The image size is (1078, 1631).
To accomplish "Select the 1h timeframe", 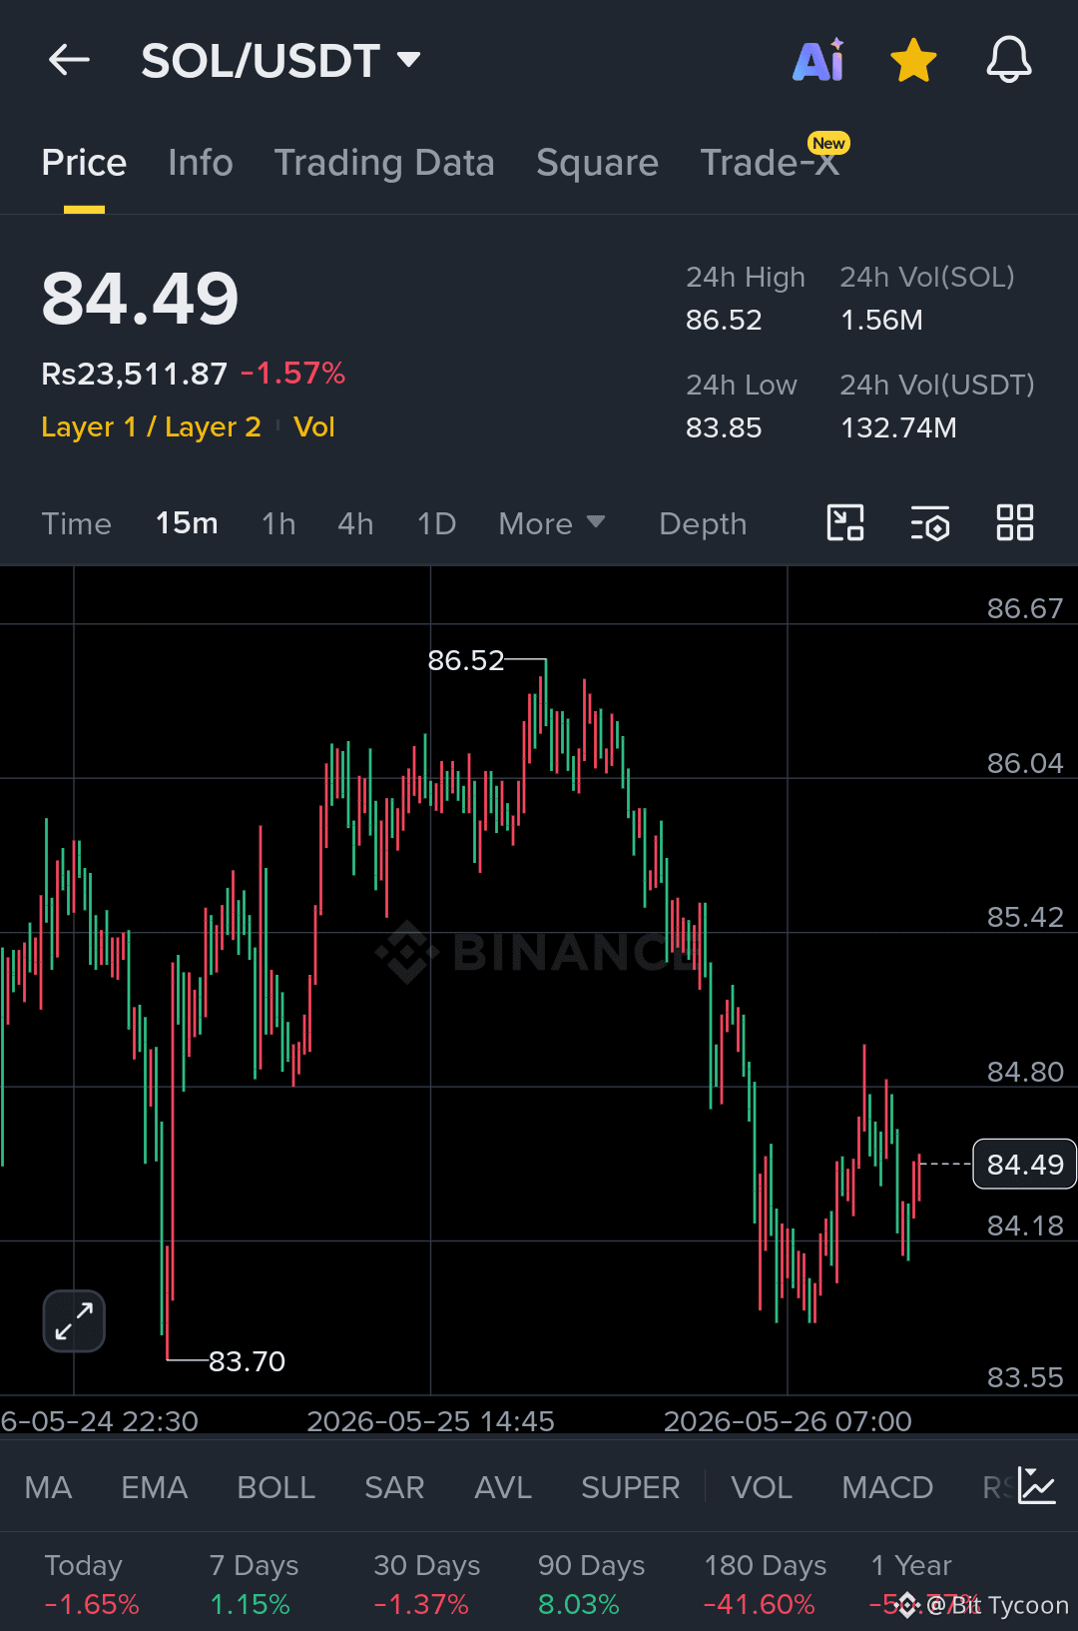I will point(278,523).
